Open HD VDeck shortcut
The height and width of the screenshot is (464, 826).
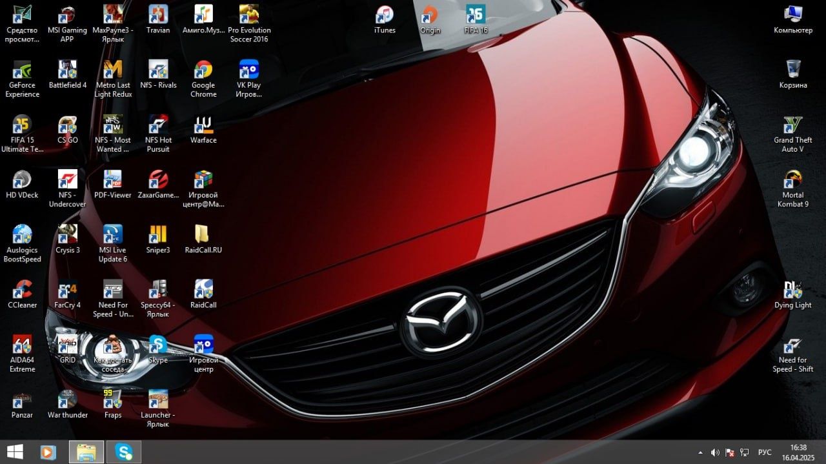tap(23, 184)
